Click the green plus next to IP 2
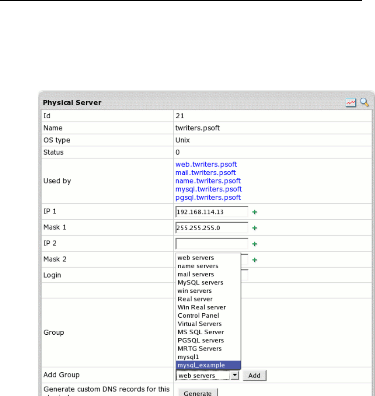 click(x=254, y=244)
